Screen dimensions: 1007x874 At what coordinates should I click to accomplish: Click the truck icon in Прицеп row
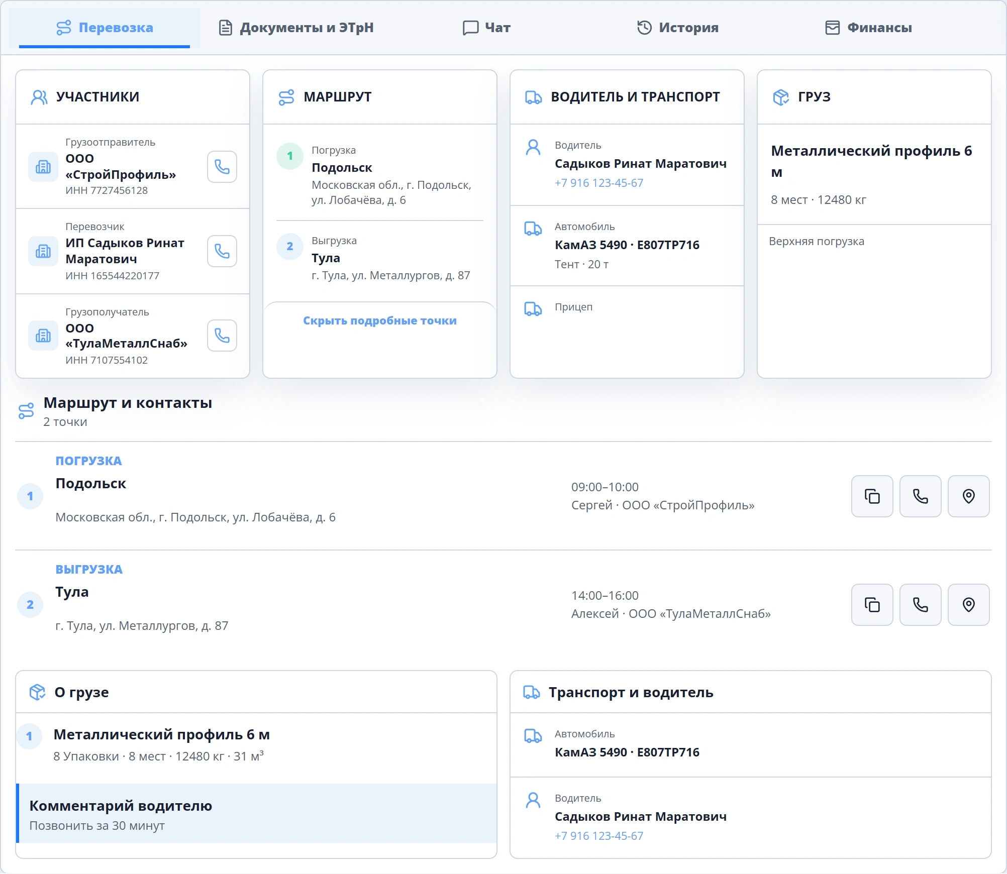point(533,309)
